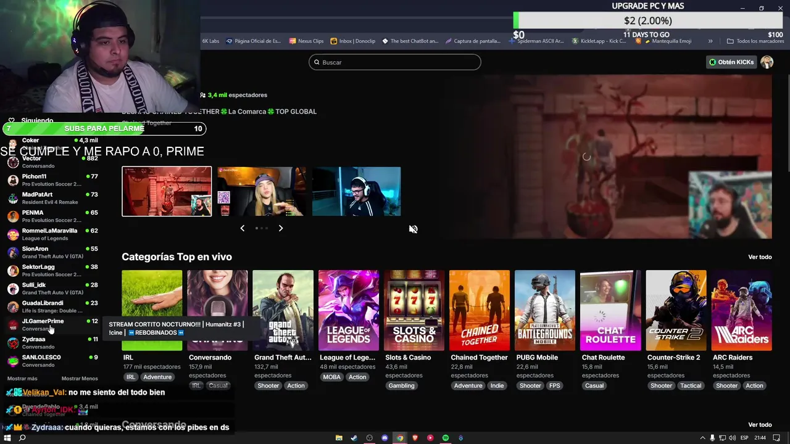Show hidden system tray icons chevron
This screenshot has width=790, height=444.
(x=702, y=438)
